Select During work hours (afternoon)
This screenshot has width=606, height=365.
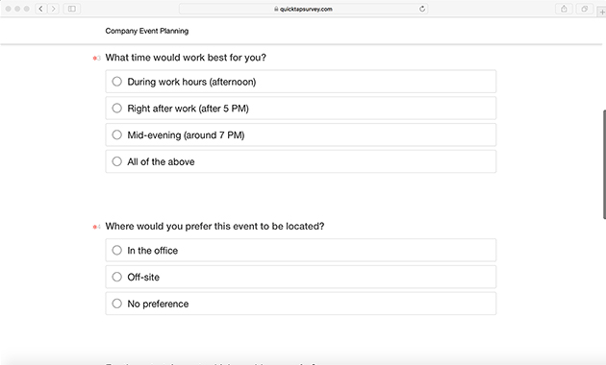(x=301, y=82)
